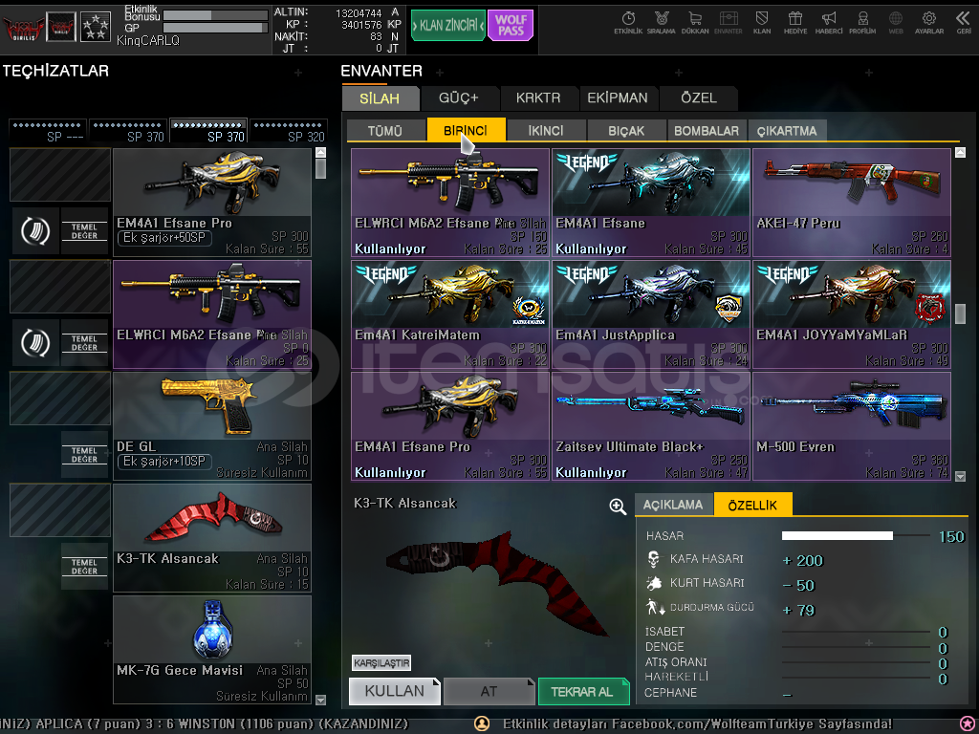Click the equipment list scroll down arrow
The width and height of the screenshot is (979, 734).
(320, 700)
